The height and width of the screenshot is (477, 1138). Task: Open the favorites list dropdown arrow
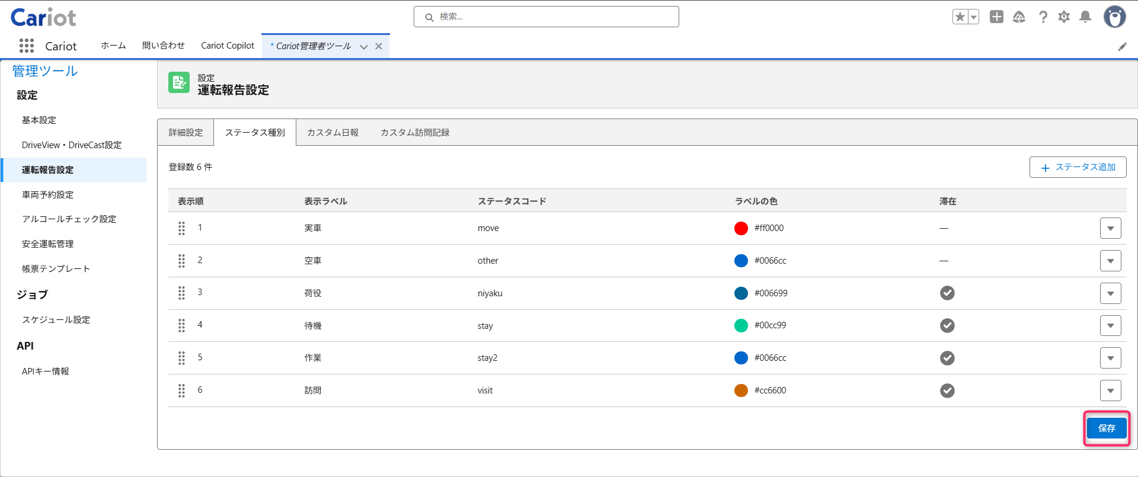click(973, 17)
